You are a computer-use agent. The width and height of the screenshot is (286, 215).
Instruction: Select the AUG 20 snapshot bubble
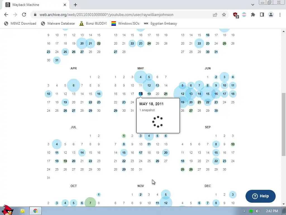(166, 153)
